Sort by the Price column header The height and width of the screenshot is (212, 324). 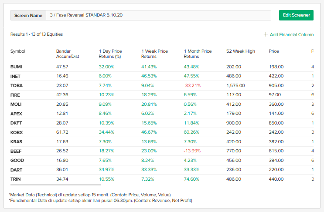click(273, 51)
